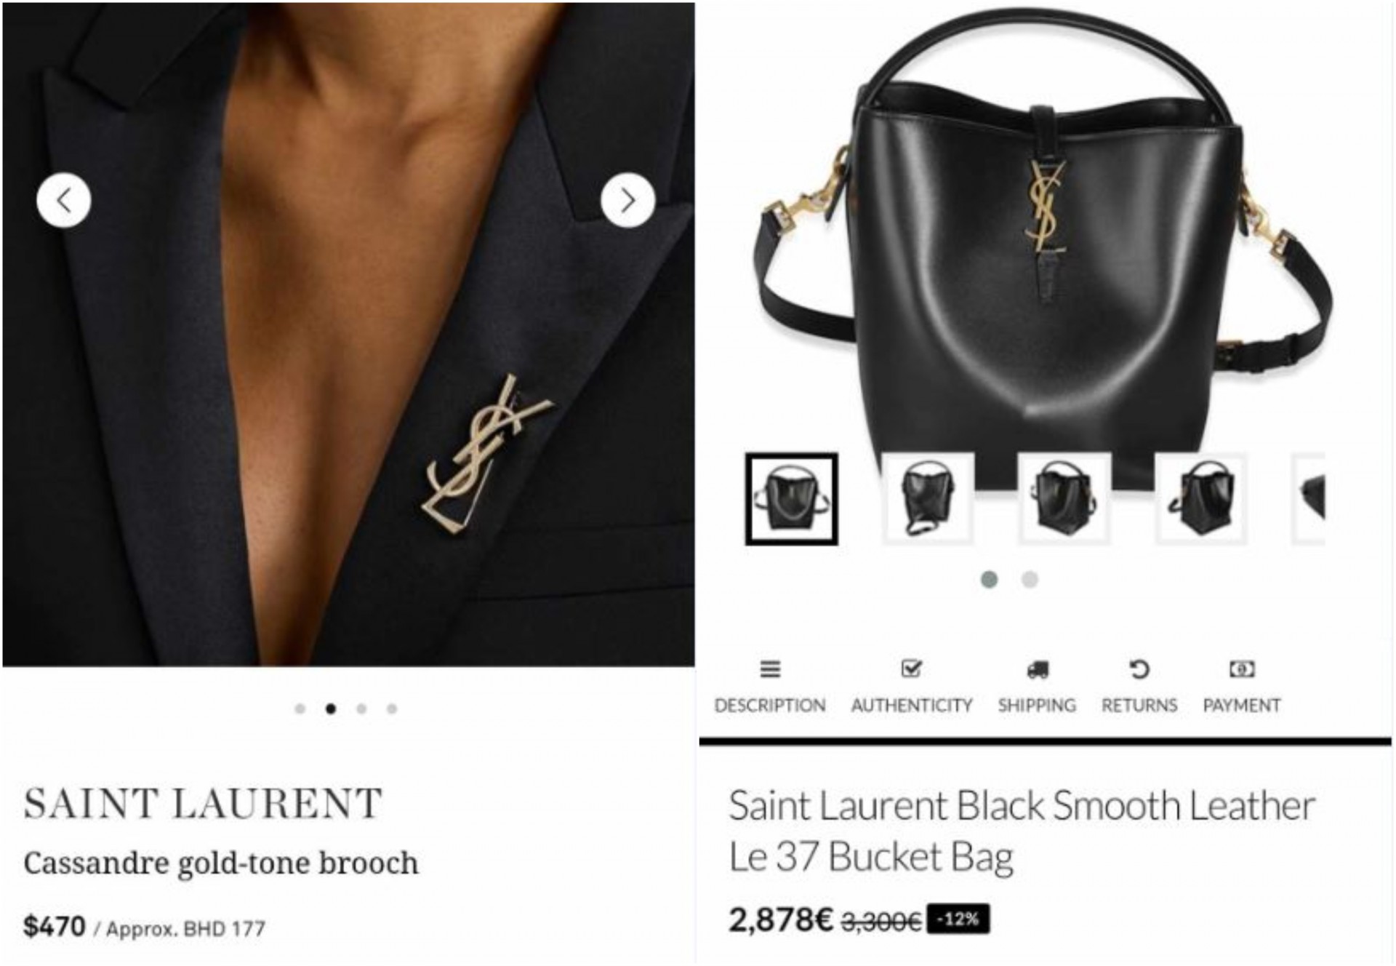Go to previous brooch image arrow
Image resolution: width=1396 pixels, height=966 pixels.
pos(64,200)
